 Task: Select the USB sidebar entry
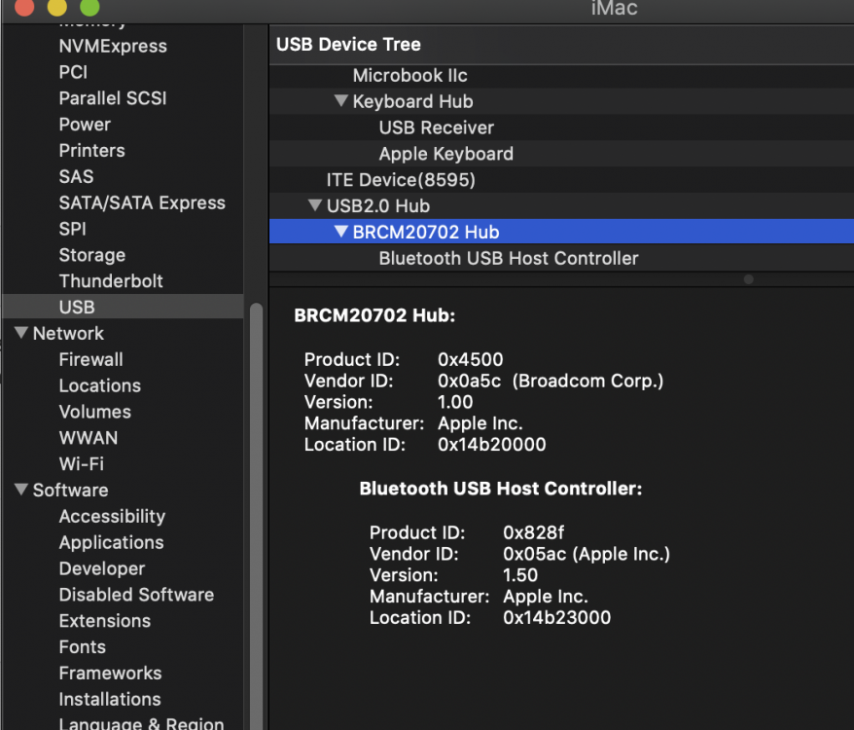[x=123, y=307]
